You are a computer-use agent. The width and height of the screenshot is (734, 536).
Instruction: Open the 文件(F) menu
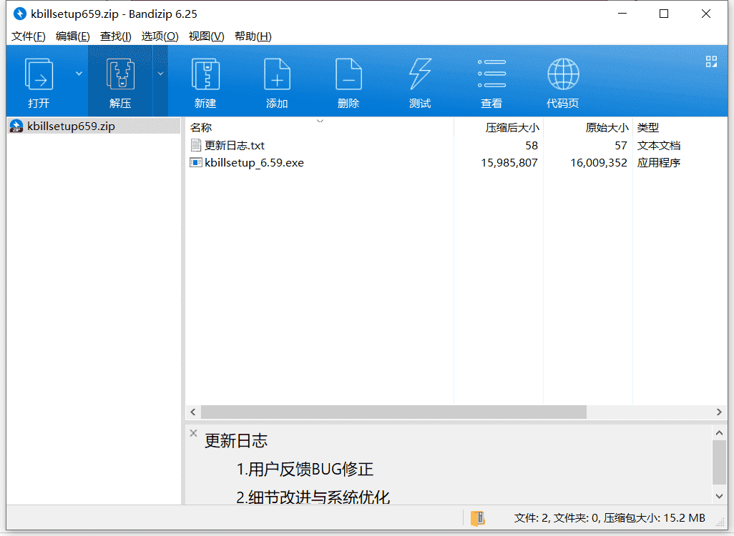tap(28, 36)
